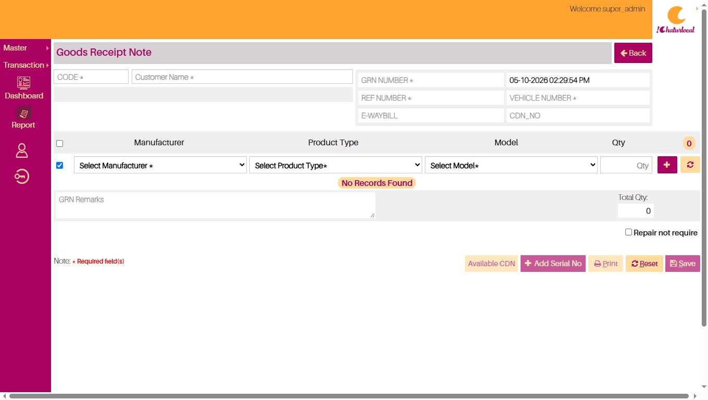Enable the Repair not require checkbox

628,232
